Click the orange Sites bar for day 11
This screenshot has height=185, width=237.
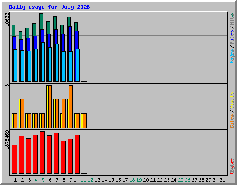point(85,121)
